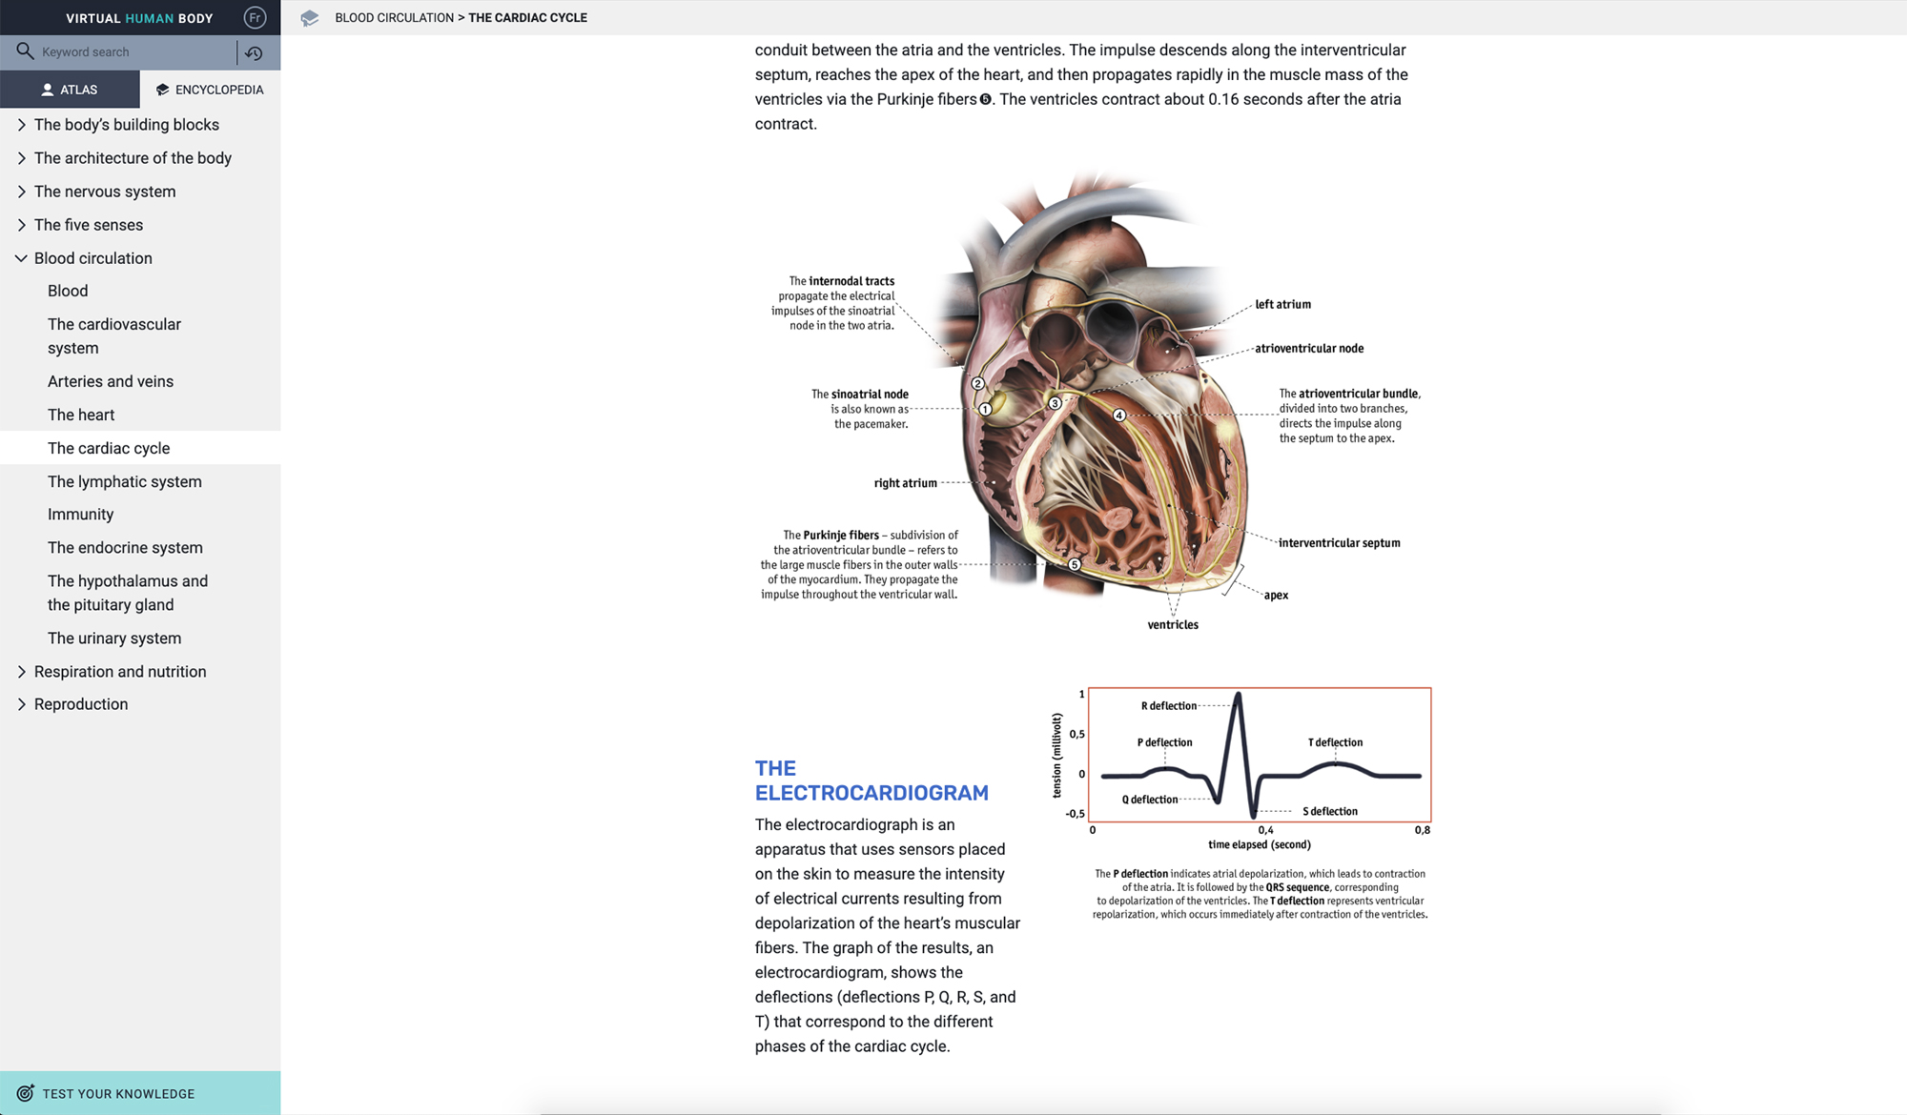Click marker 4 on the atrioventricular bundle path
The height and width of the screenshot is (1115, 1907).
click(1119, 415)
